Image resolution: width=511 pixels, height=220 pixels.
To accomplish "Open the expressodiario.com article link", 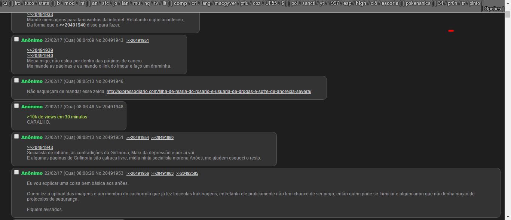I will pyautogui.click(x=209, y=92).
